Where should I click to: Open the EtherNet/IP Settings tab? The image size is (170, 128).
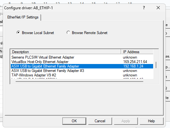click(23, 17)
